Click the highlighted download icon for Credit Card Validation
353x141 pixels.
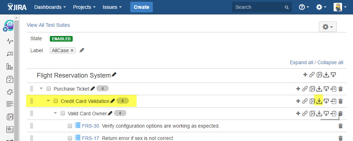click(x=319, y=101)
